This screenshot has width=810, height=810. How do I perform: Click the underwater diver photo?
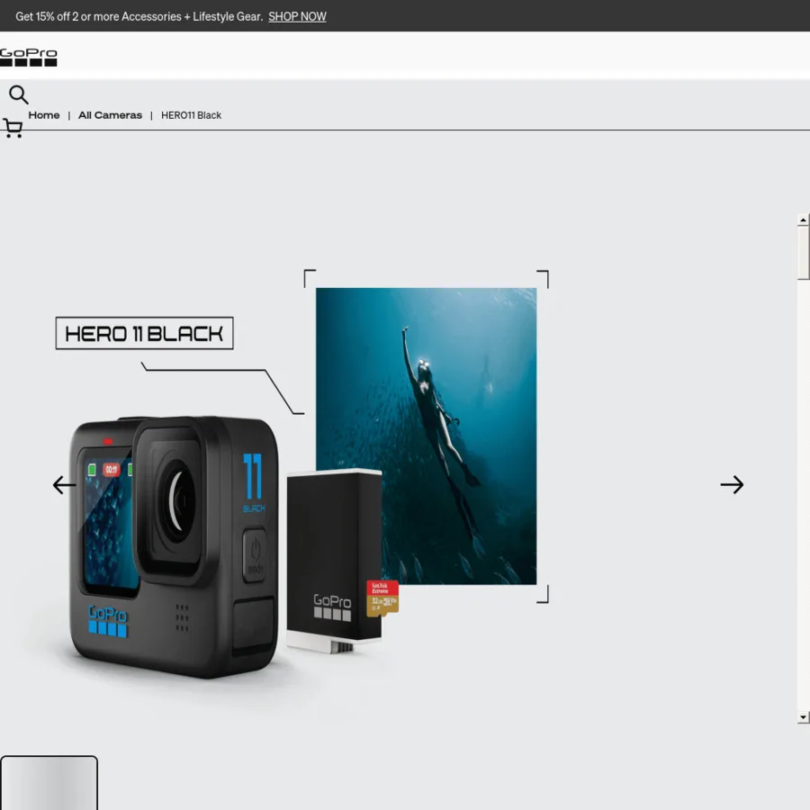pyautogui.click(x=427, y=436)
